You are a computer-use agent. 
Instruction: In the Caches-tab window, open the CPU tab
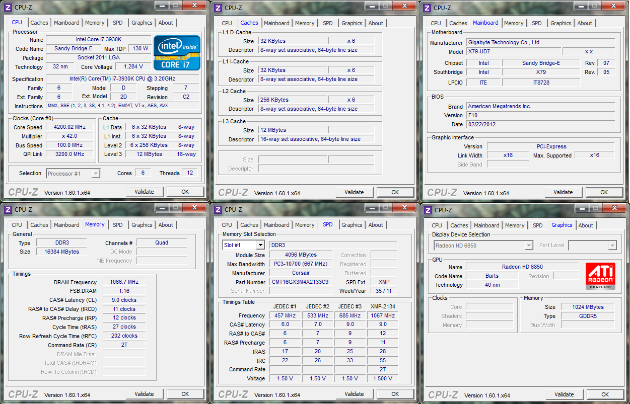[x=227, y=23]
